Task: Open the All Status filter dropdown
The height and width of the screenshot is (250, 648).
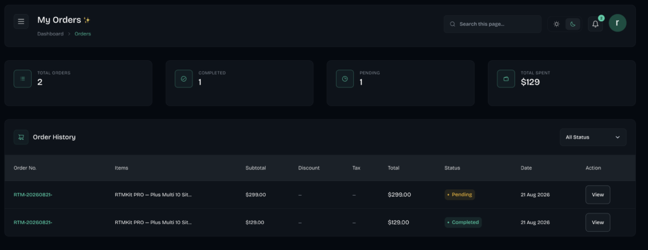Action: pos(593,137)
